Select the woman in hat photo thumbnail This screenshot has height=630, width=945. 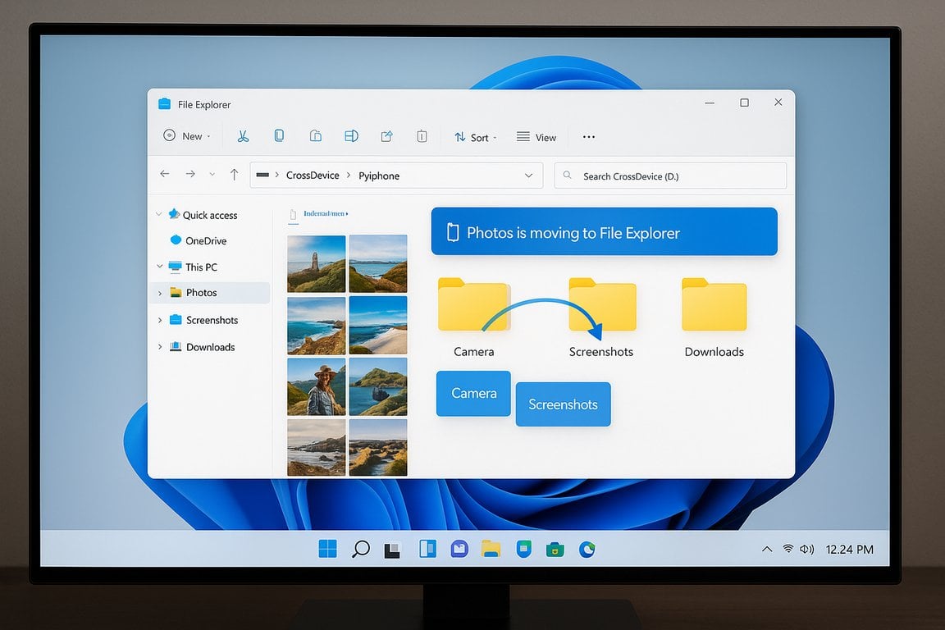click(x=317, y=386)
